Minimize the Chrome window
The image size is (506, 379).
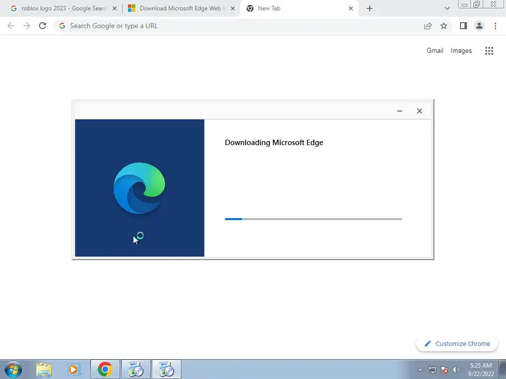[464, 4]
